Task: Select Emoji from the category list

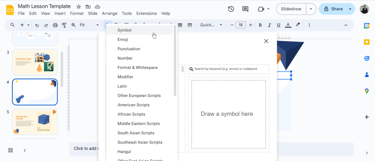Action: pyautogui.click(x=123, y=39)
